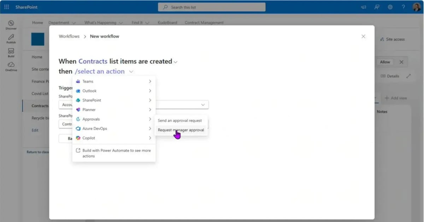Click the SharePoint icon in action menu

click(x=78, y=100)
